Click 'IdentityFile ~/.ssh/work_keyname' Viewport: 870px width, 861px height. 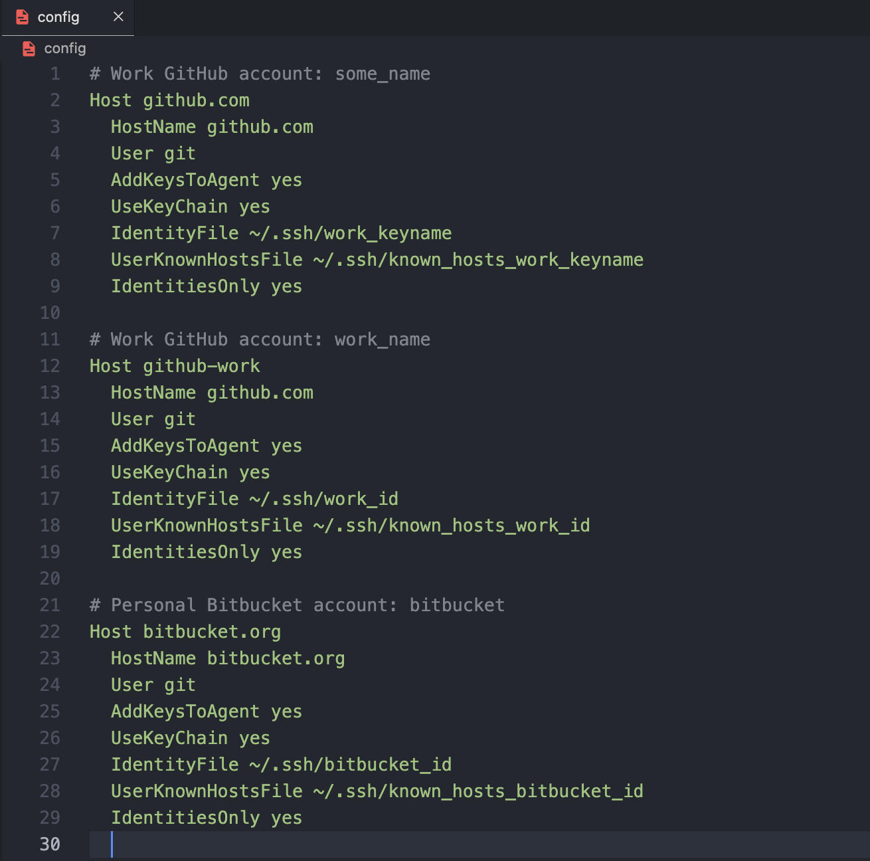pyautogui.click(x=281, y=233)
